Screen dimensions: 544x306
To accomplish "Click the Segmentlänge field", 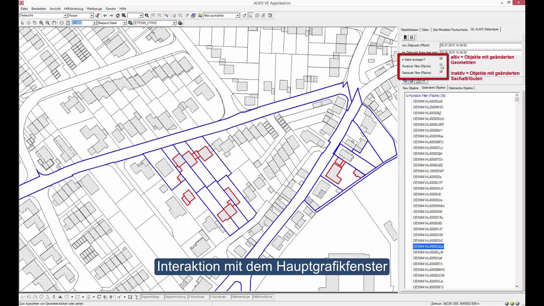I will [152, 297].
